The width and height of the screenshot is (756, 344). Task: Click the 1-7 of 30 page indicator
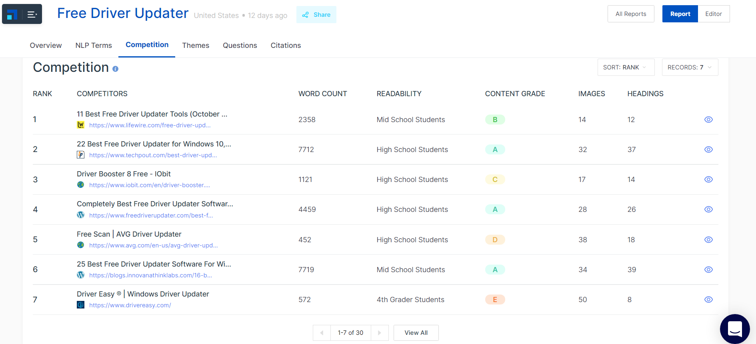coord(351,333)
